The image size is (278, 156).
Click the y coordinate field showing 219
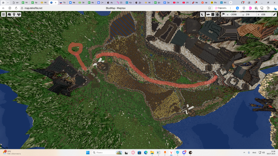(x=249, y=14)
